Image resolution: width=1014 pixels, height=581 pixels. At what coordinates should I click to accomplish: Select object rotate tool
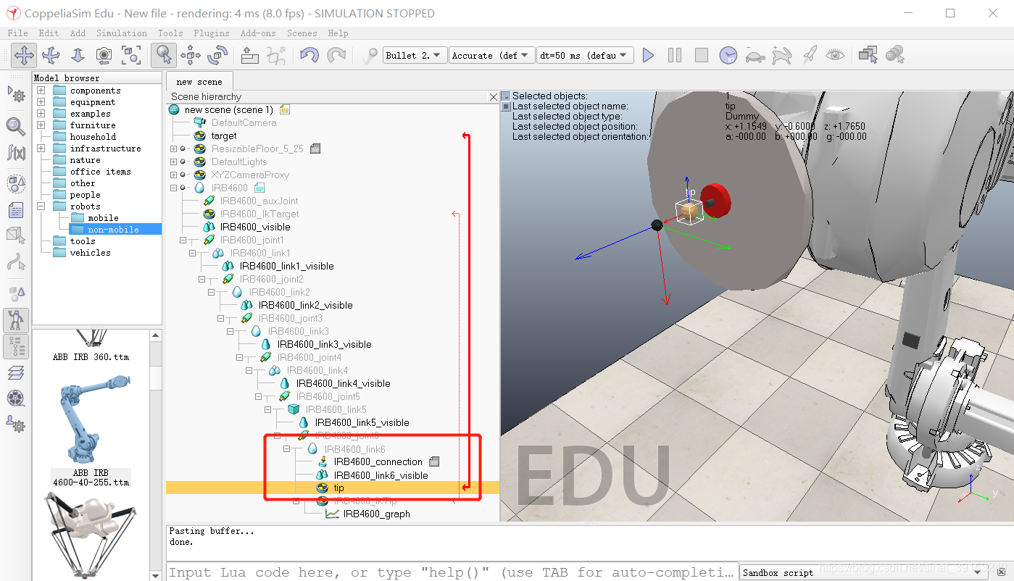[217, 55]
